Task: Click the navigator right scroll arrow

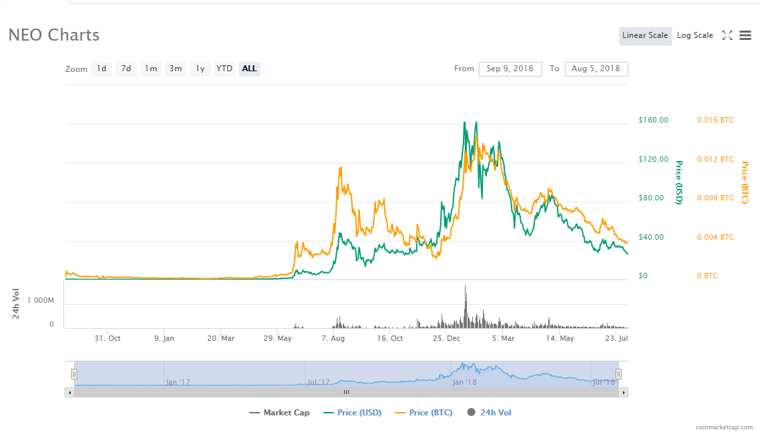Action: pos(624,392)
